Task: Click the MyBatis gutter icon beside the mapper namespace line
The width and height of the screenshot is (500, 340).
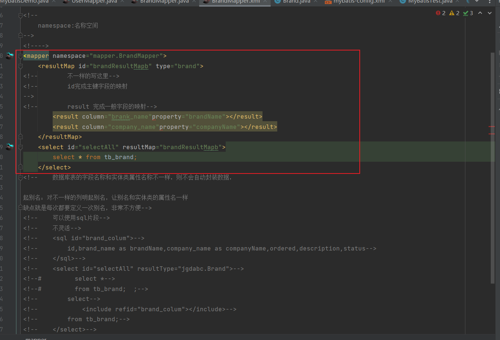Action: 10,56
